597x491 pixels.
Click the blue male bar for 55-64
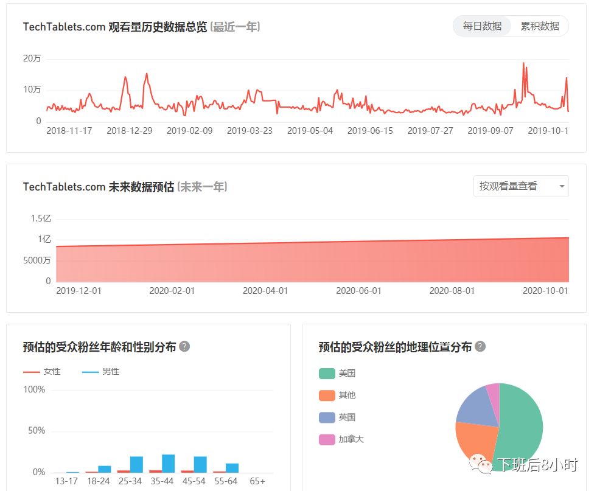232,468
